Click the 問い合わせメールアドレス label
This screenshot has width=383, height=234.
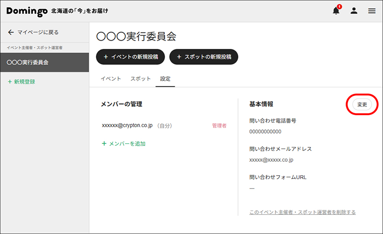pos(281,149)
